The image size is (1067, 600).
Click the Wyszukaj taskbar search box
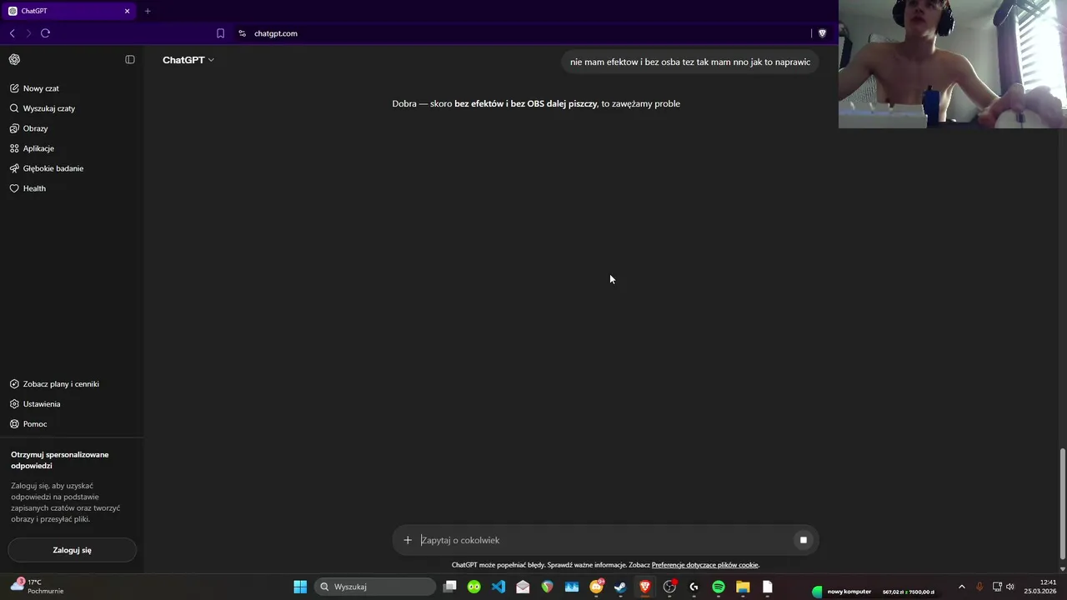[375, 587]
